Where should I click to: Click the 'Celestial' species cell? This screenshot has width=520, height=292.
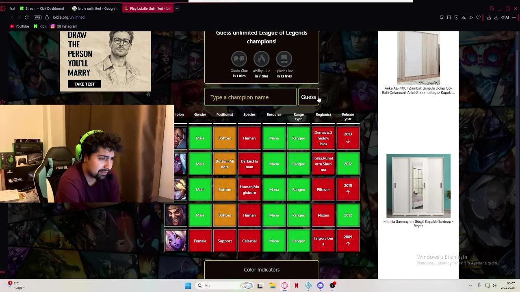[249, 241]
